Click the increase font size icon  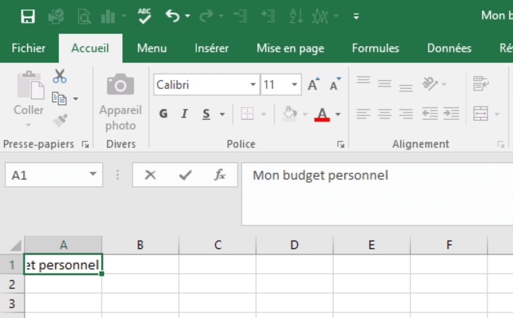pos(313,85)
